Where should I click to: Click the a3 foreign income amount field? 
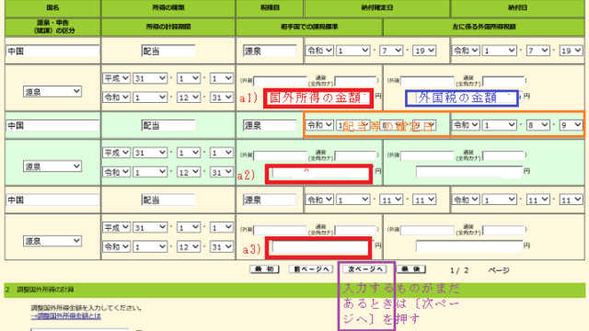pos(320,247)
